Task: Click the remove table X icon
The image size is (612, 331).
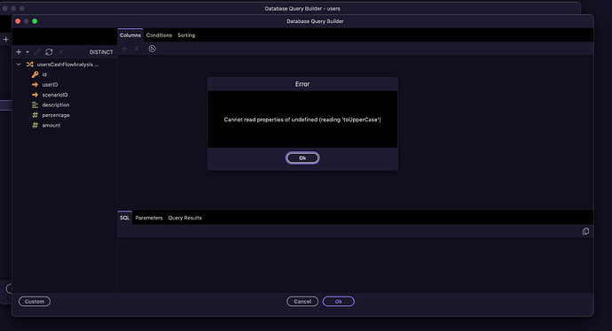Action: pos(61,52)
